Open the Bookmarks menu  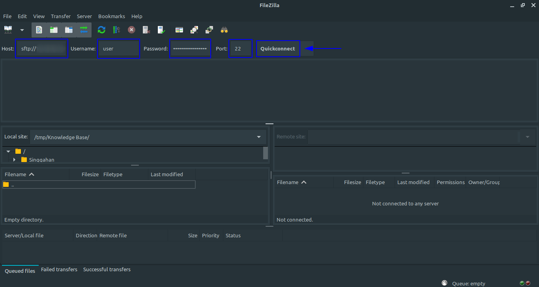pyautogui.click(x=111, y=16)
